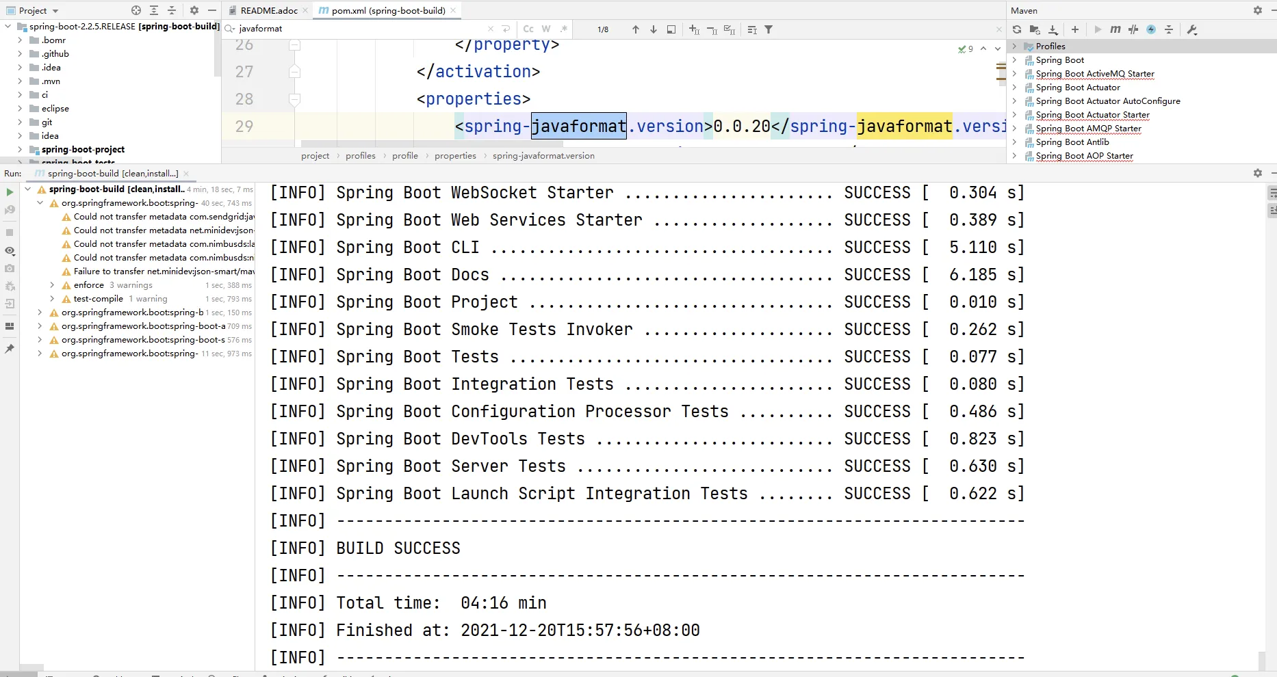Expand the .github folder
This screenshot has width=1277, height=677.
(x=20, y=54)
